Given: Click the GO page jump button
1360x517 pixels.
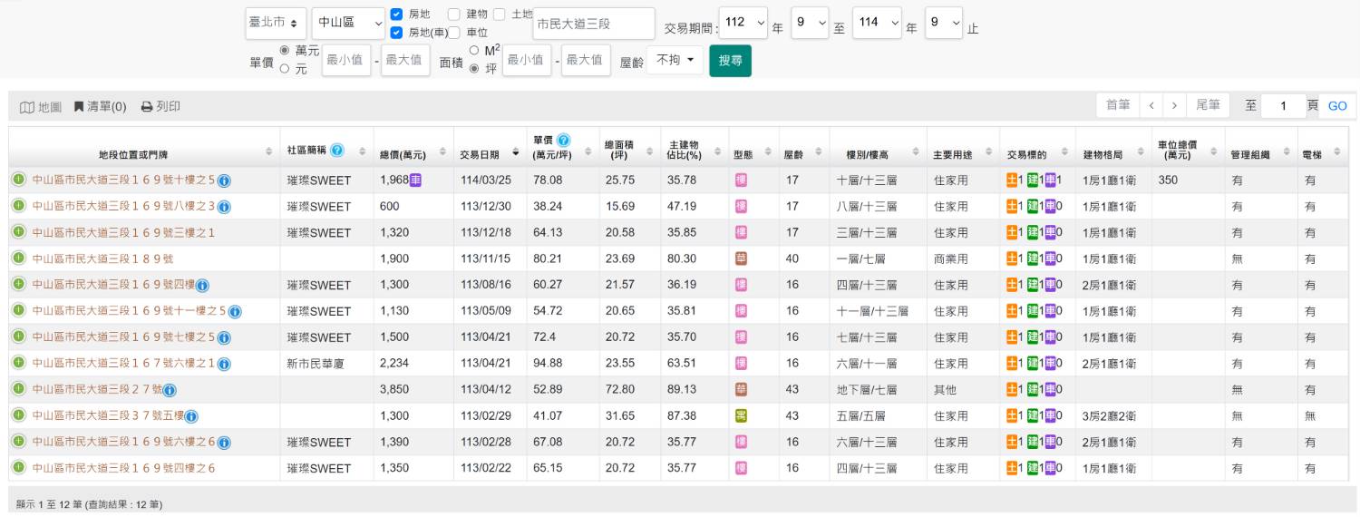Looking at the screenshot, I should tap(1337, 106).
